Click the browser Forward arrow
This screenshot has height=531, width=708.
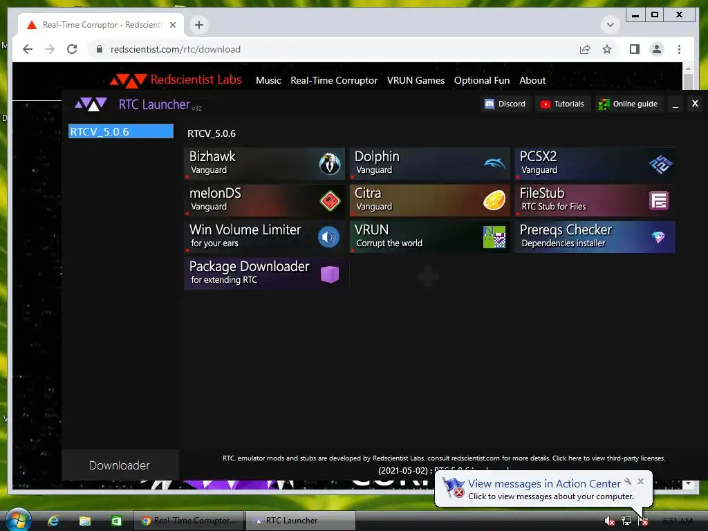(x=50, y=49)
